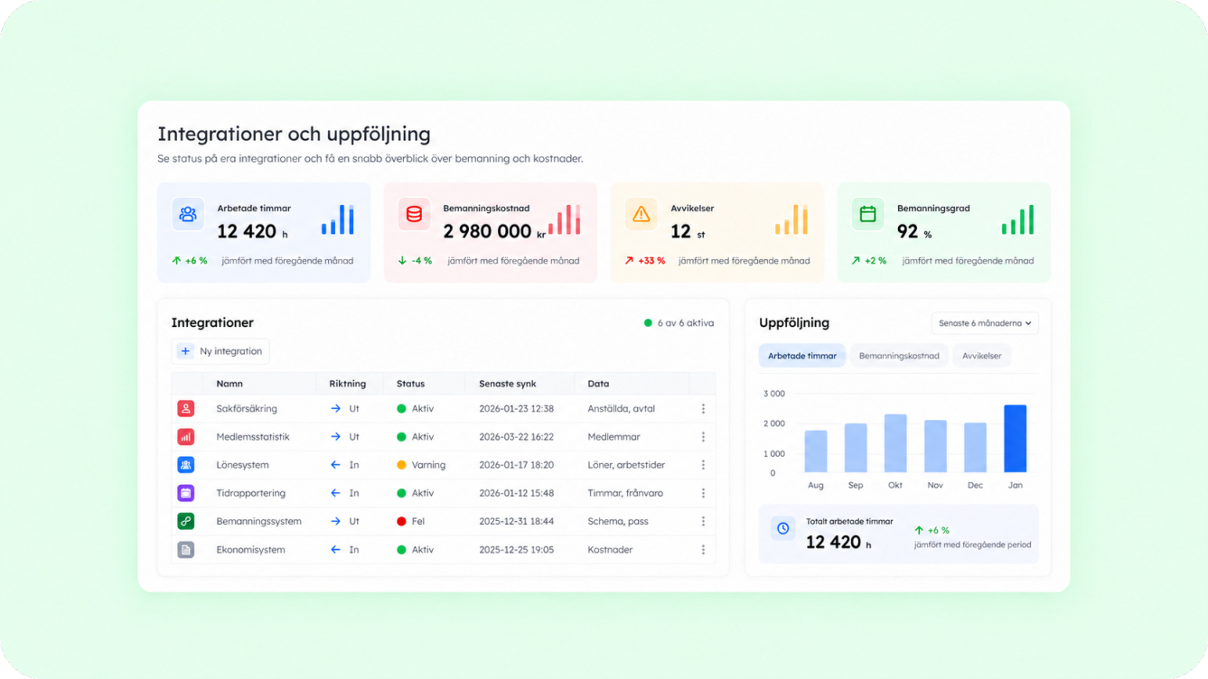1208x679 pixels.
Task: Click the Bemanningssystem row green link icon
Action: [x=185, y=521]
